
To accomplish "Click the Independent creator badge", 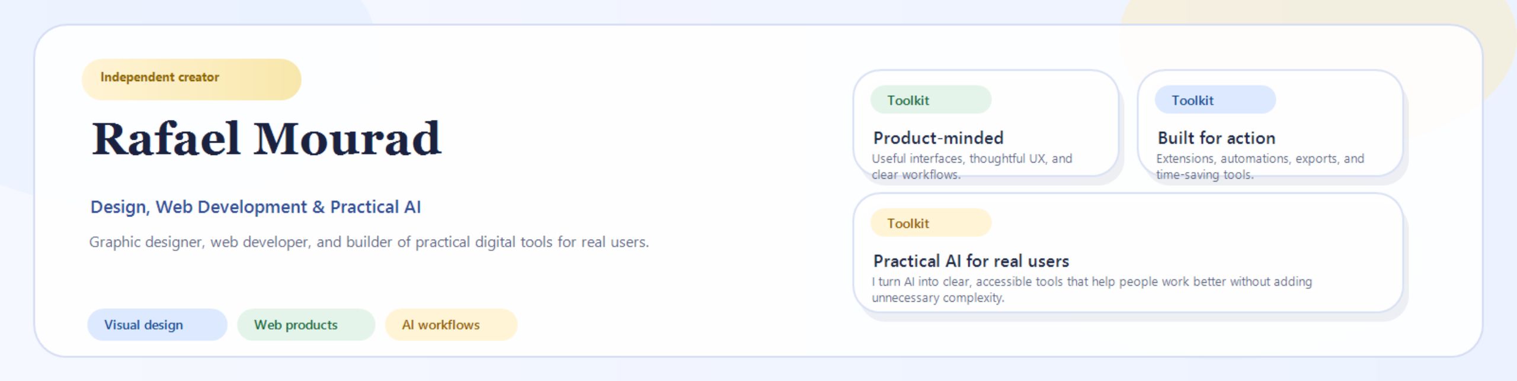I will click(191, 79).
